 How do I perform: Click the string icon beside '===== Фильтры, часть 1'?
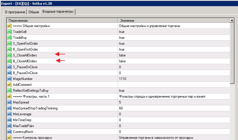(x=9, y=96)
